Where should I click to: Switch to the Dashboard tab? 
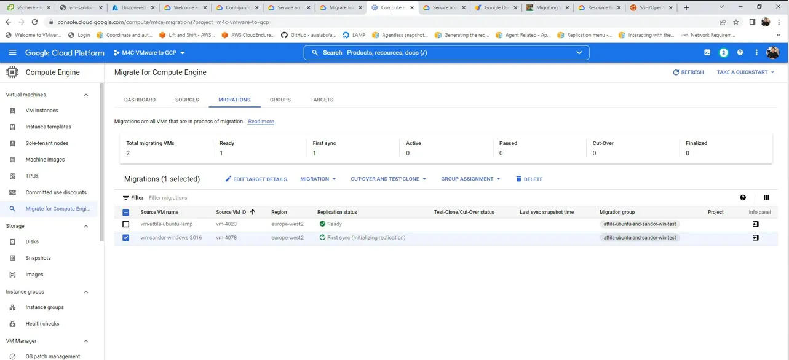140,100
